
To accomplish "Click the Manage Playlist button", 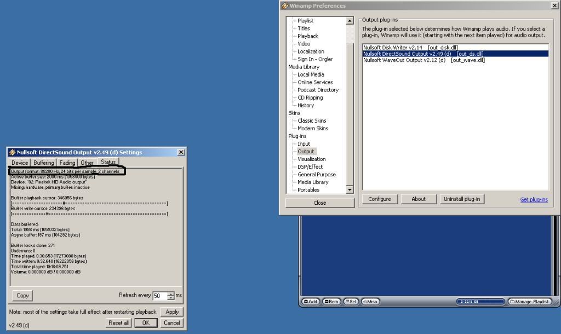I will (x=529, y=301).
